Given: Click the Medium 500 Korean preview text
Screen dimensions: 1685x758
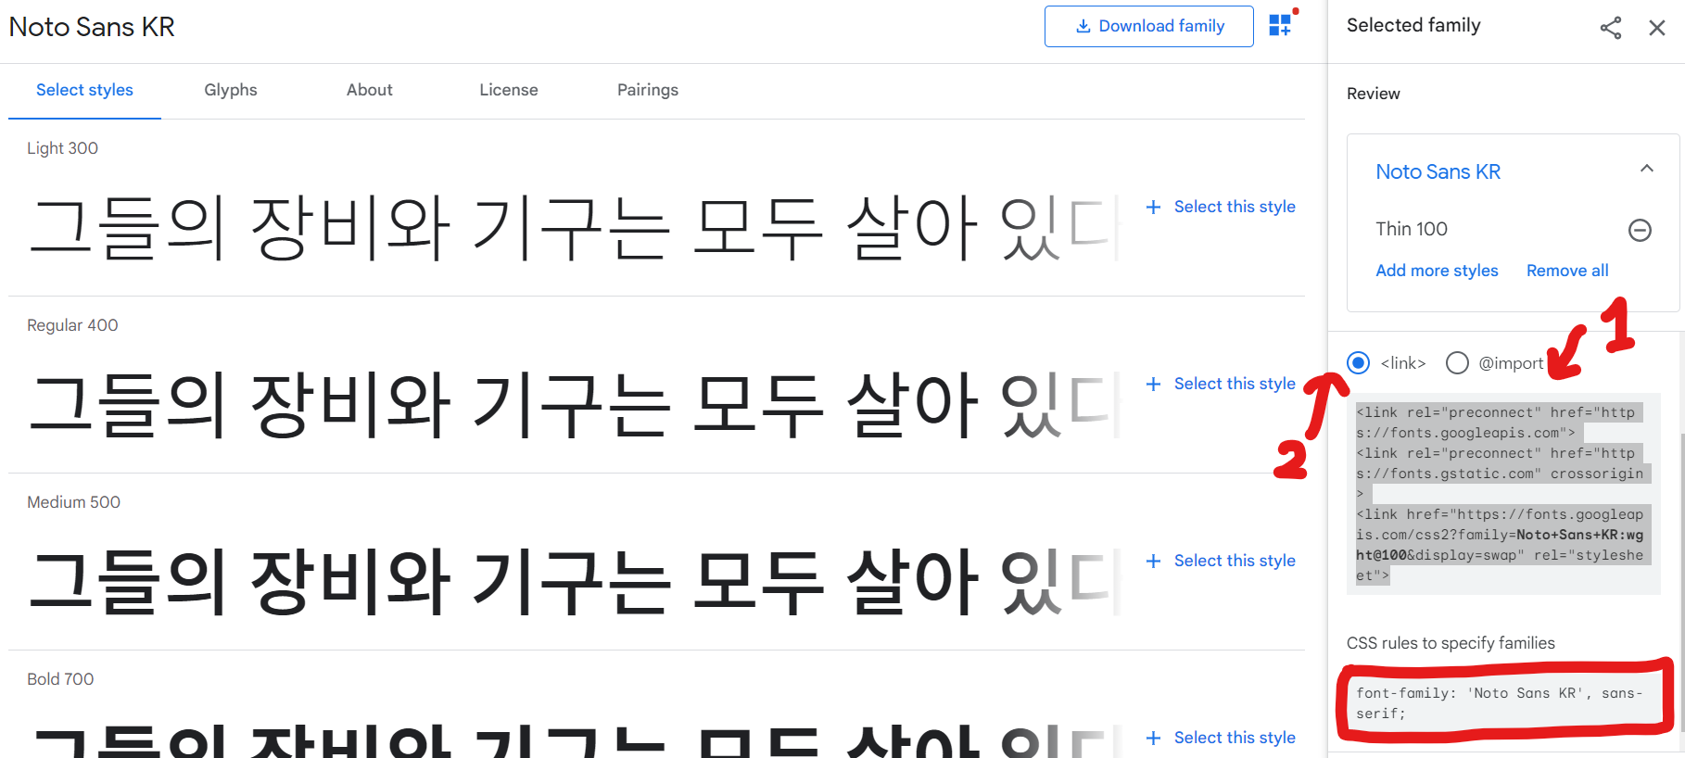Looking at the screenshot, I should 575,581.
